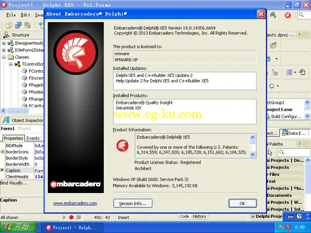
Task: Click the Object Inspector panel icon
Action: 6,120
